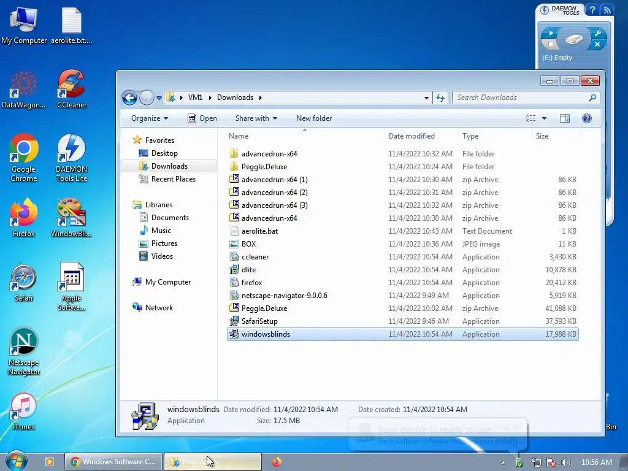Launch Firefox desktop shortcut
Screen dimensions: 628x471
[x=24, y=218]
